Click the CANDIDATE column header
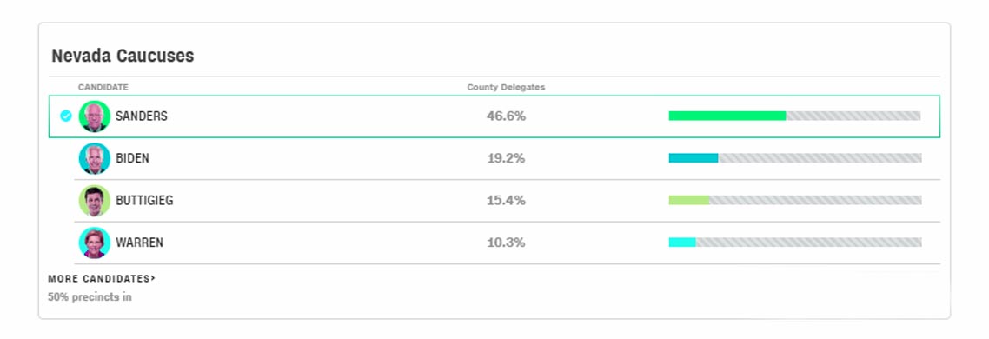This screenshot has width=989, height=339. tap(103, 87)
